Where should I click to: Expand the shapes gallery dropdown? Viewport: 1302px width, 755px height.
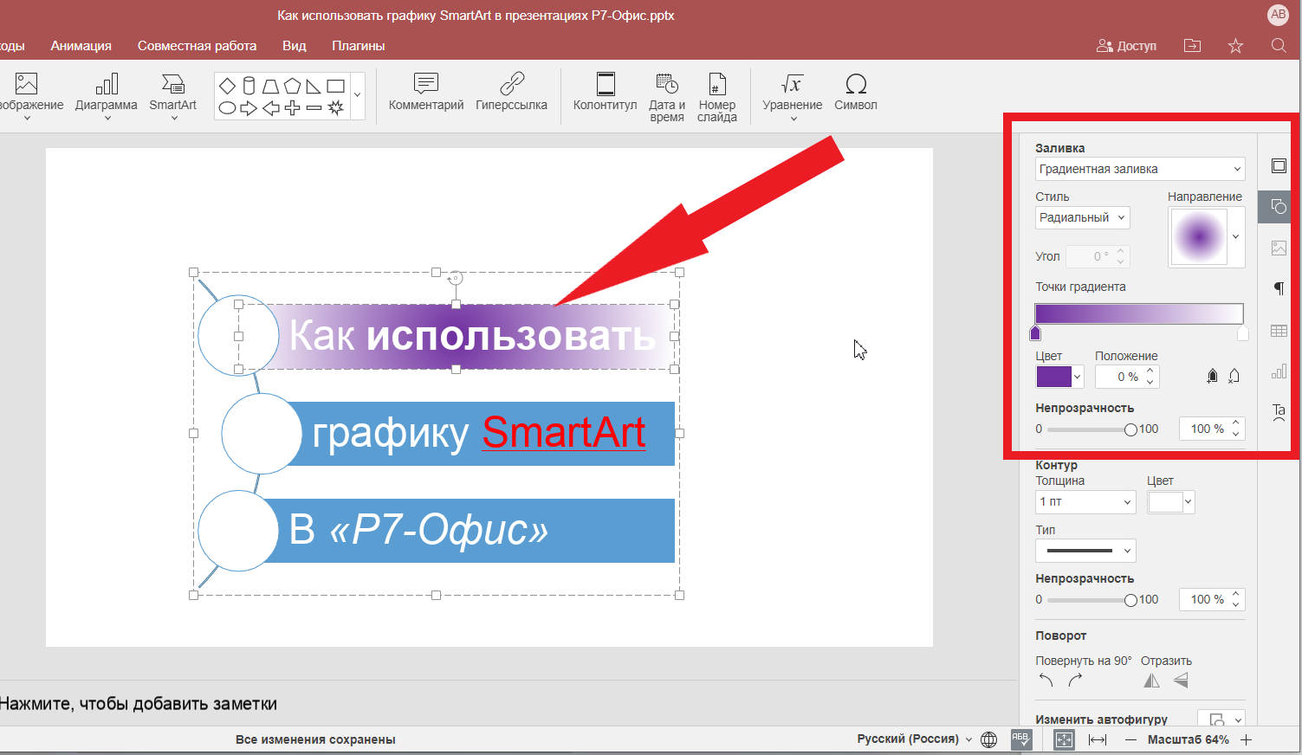[358, 96]
